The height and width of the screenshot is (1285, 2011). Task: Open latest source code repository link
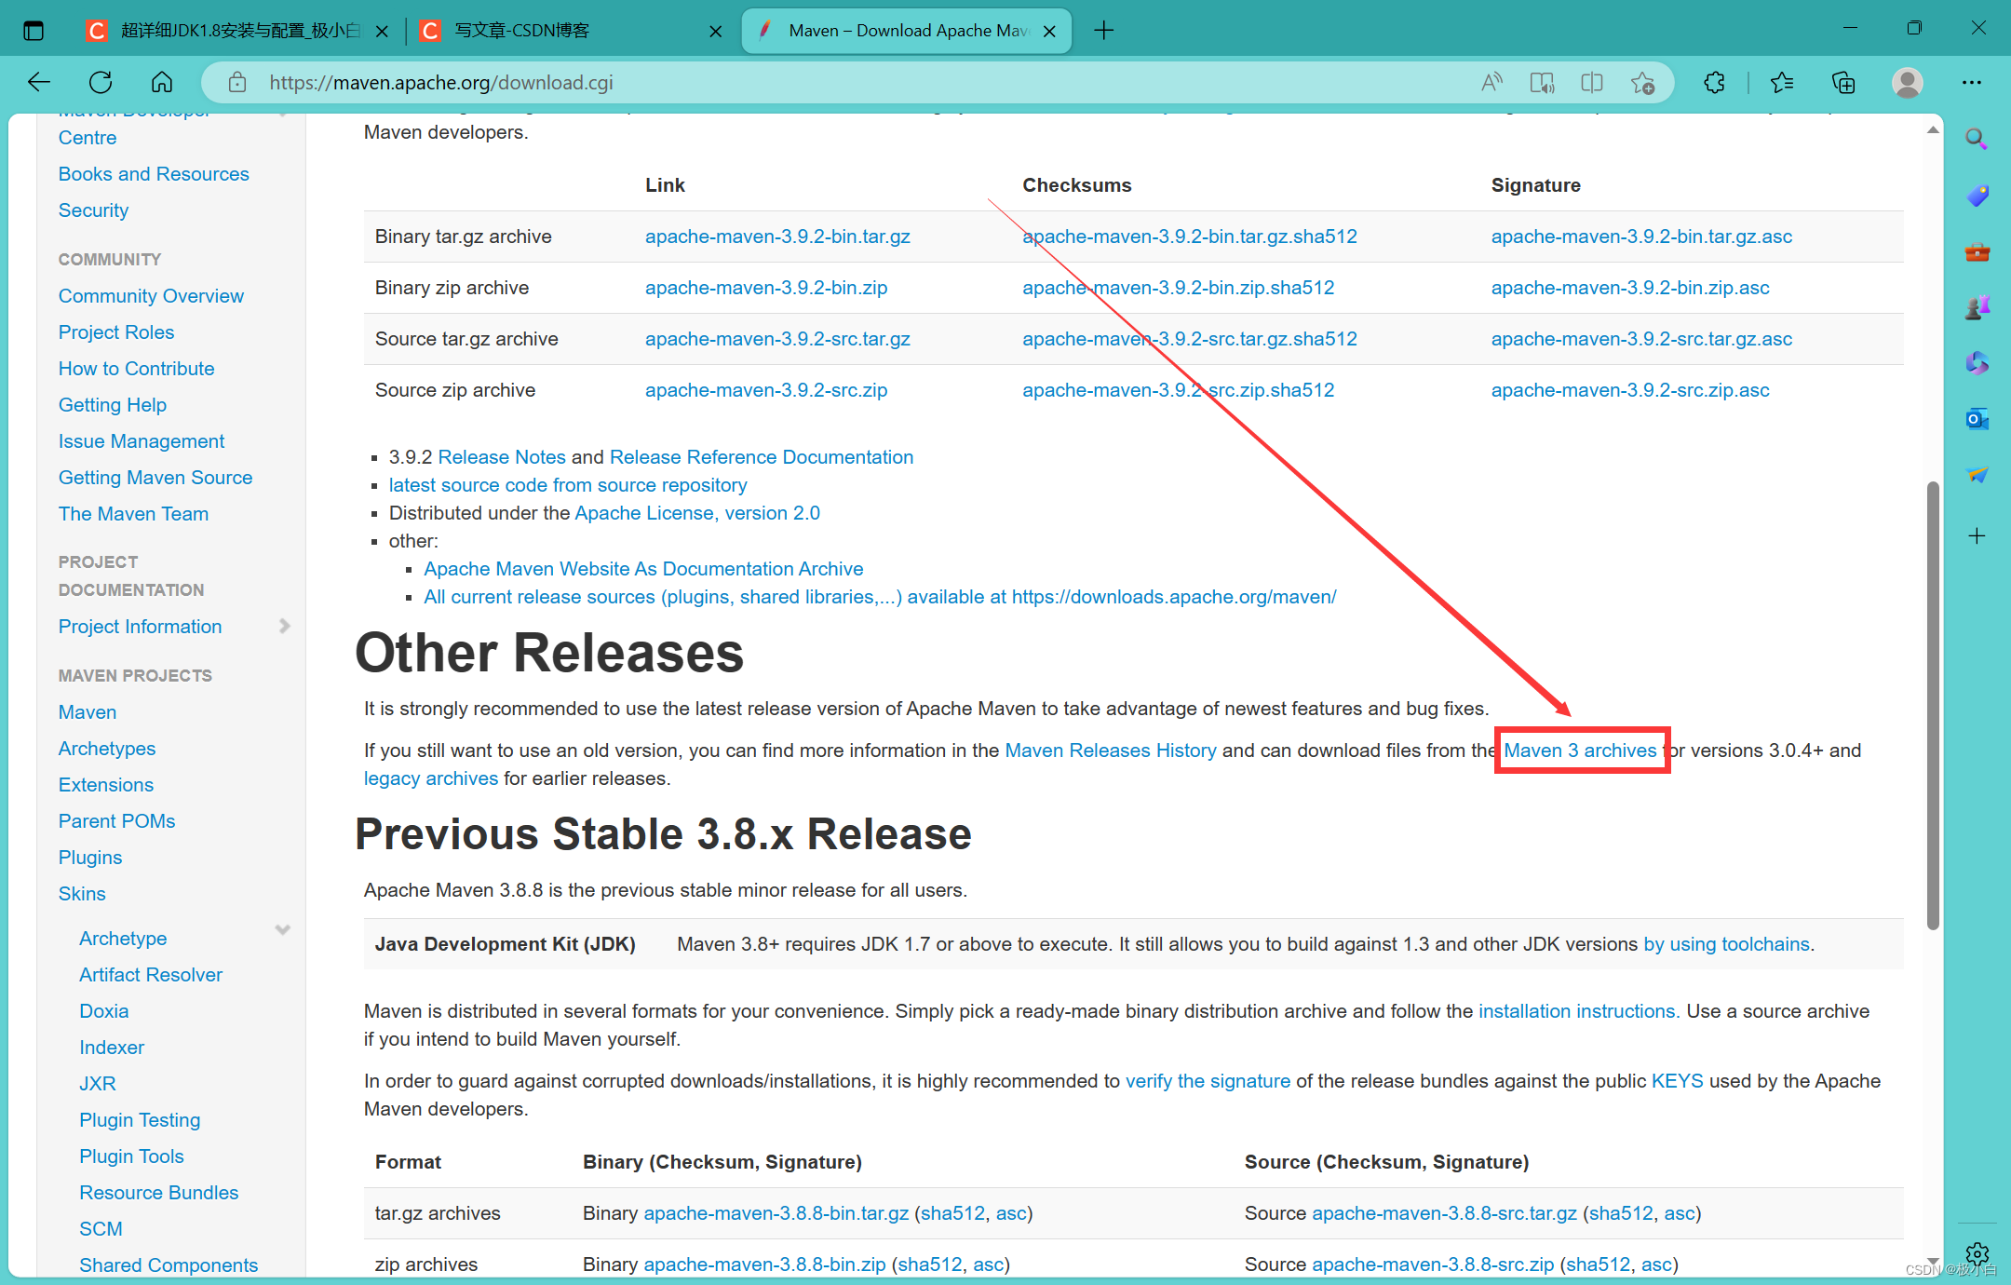pyautogui.click(x=568, y=485)
